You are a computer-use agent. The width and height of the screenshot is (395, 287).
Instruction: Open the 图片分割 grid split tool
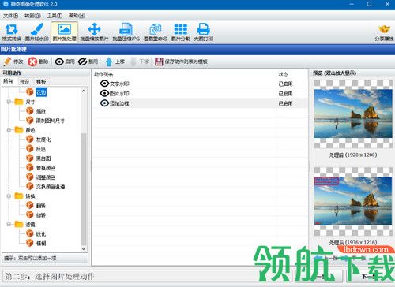point(181,32)
